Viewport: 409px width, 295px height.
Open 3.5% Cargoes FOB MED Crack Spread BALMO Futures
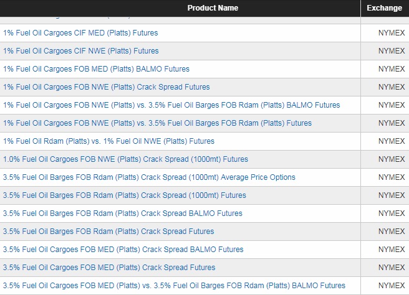point(123,250)
